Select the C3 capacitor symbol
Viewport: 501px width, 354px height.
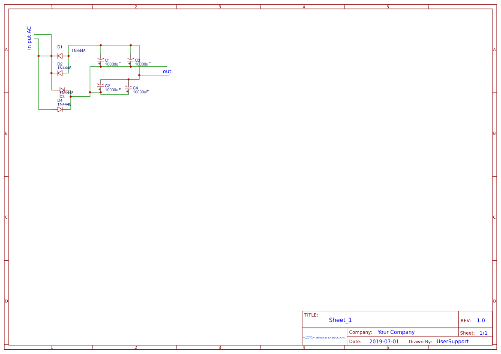[x=130, y=60]
